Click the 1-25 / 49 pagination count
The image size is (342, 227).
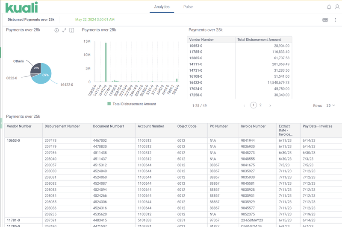(x=199, y=106)
